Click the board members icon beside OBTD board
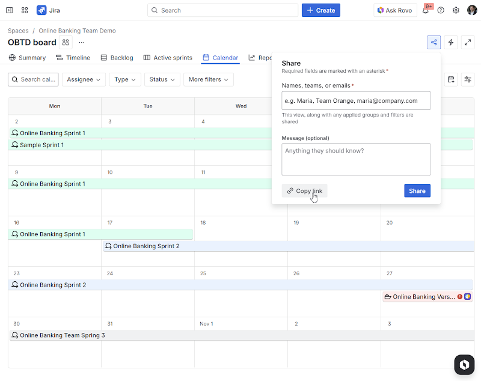481x381 pixels. (x=65, y=42)
